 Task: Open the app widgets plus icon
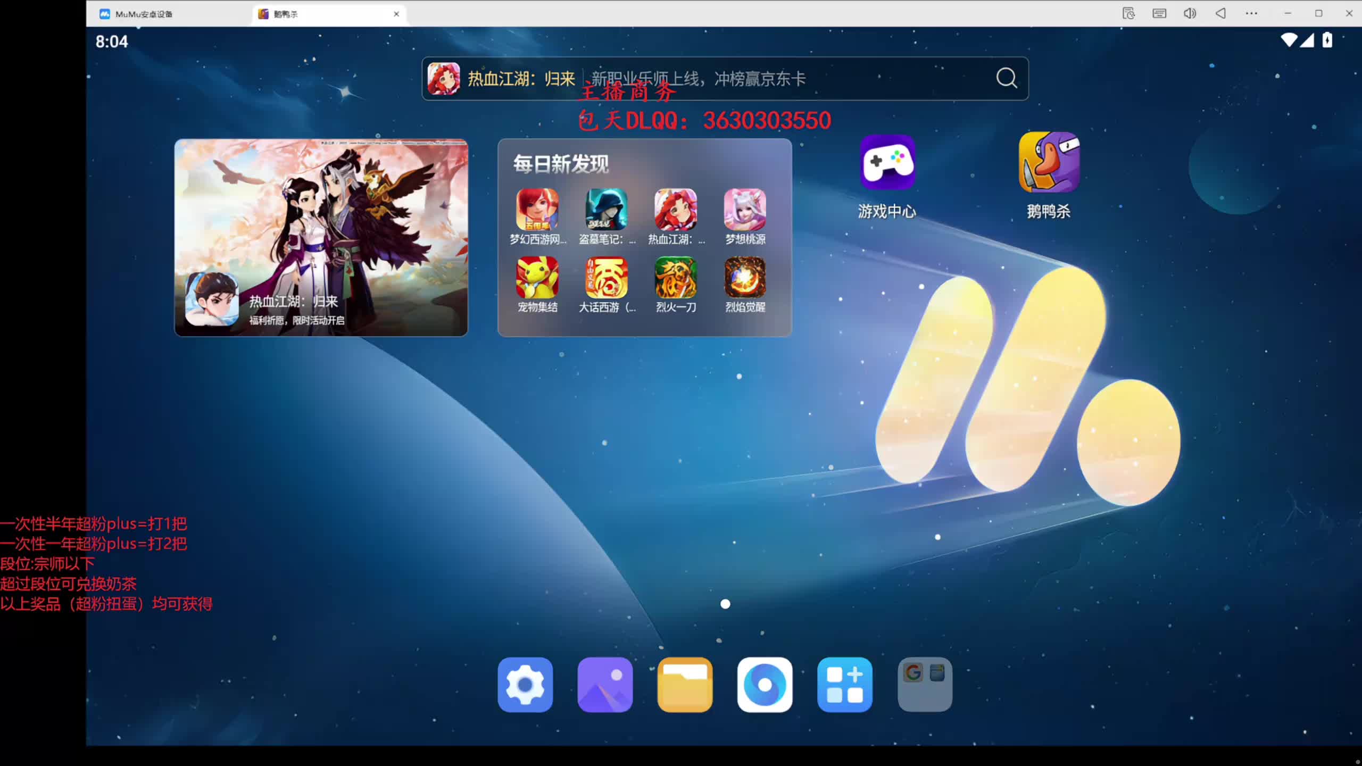click(844, 685)
